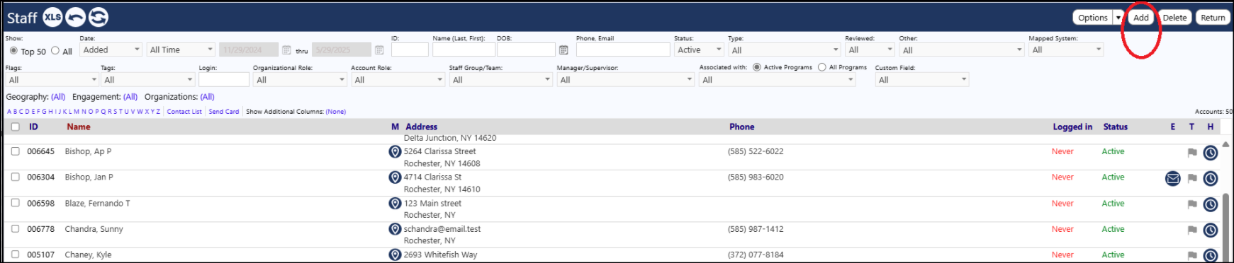Sort table by Phone column header

pyautogui.click(x=742, y=127)
